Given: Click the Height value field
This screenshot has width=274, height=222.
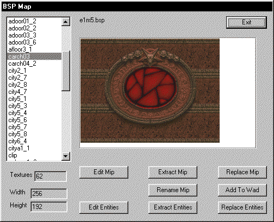Looking at the screenshot, I should 49,207.
